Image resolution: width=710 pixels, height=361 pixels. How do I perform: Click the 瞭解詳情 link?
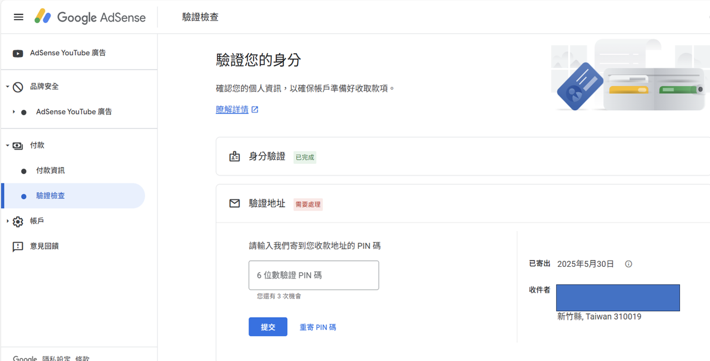tap(232, 110)
